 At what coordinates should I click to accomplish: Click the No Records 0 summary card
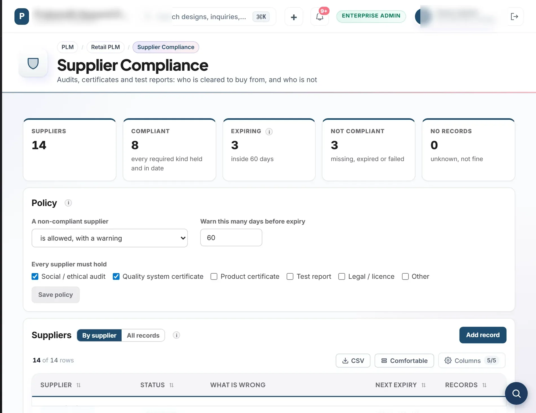[x=468, y=150]
